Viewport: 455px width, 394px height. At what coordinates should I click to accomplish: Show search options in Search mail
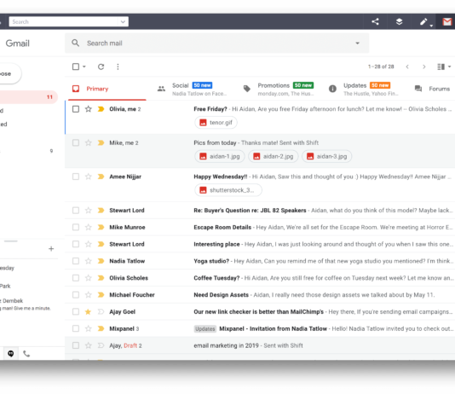coord(358,43)
